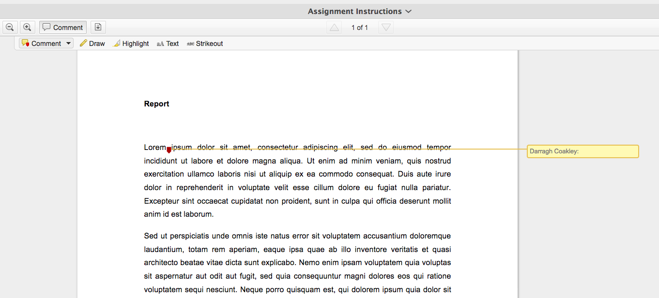The height and width of the screenshot is (298, 659).
Task: Click the red comment marker in text
Action: tap(169, 150)
